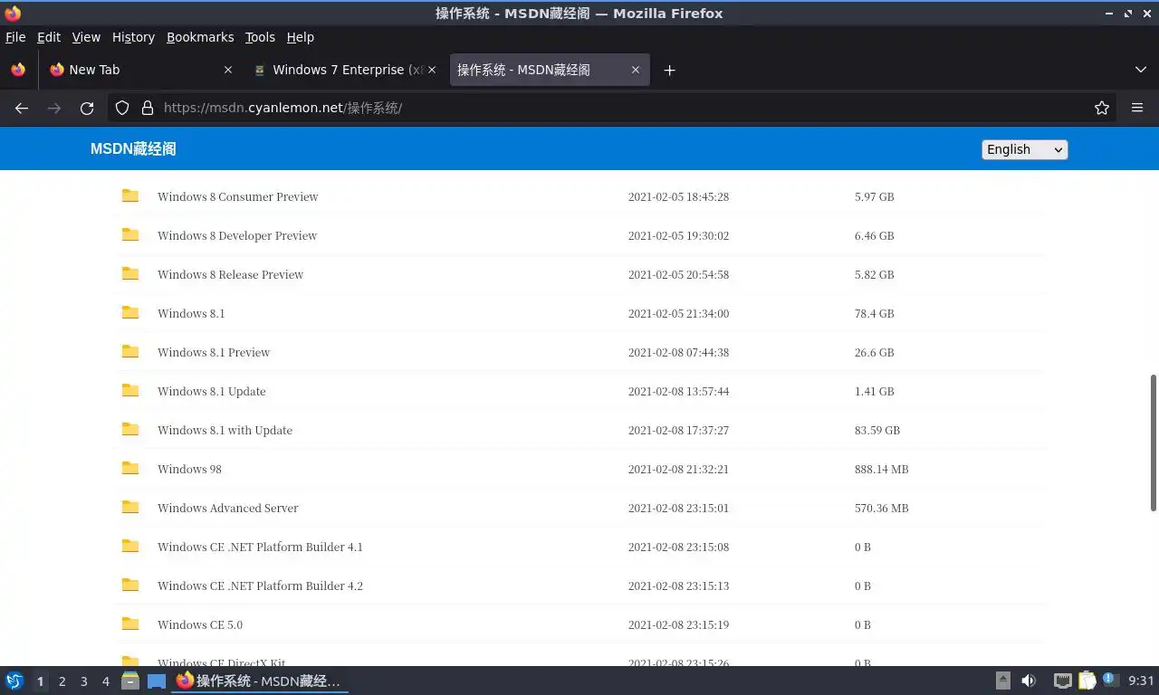The height and width of the screenshot is (695, 1159).
Task: Bookmark this page with the star icon
Action: 1102,108
